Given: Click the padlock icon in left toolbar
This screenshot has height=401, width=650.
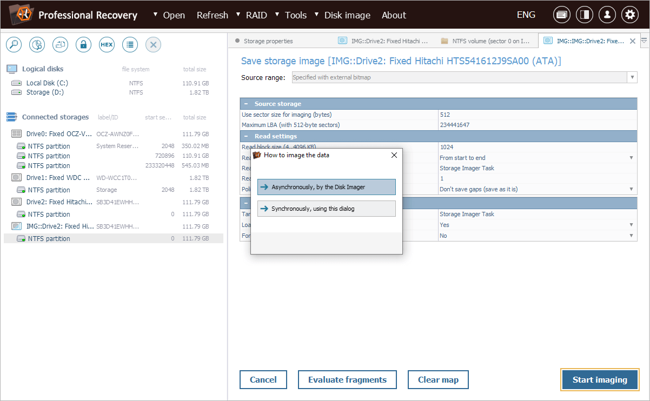Looking at the screenshot, I should point(83,45).
